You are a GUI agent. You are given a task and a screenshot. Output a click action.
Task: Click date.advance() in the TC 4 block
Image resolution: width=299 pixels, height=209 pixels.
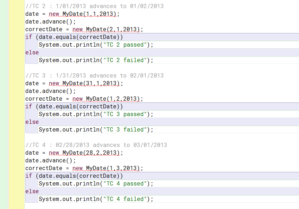pos(46,160)
